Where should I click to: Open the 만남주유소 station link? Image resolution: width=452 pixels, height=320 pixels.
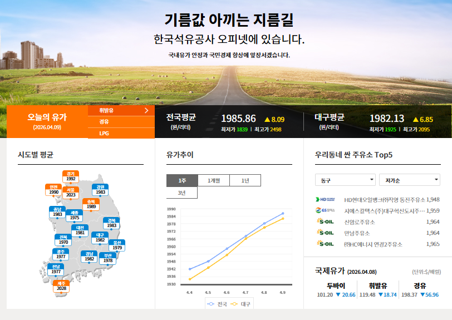pyautogui.click(x=357, y=233)
